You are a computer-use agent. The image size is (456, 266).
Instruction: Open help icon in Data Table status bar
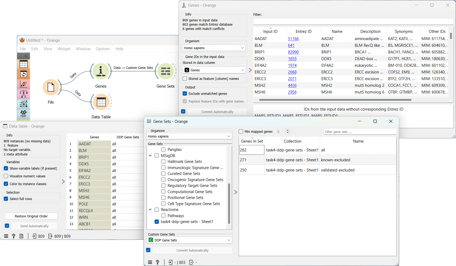pyautogui.click(x=14, y=236)
